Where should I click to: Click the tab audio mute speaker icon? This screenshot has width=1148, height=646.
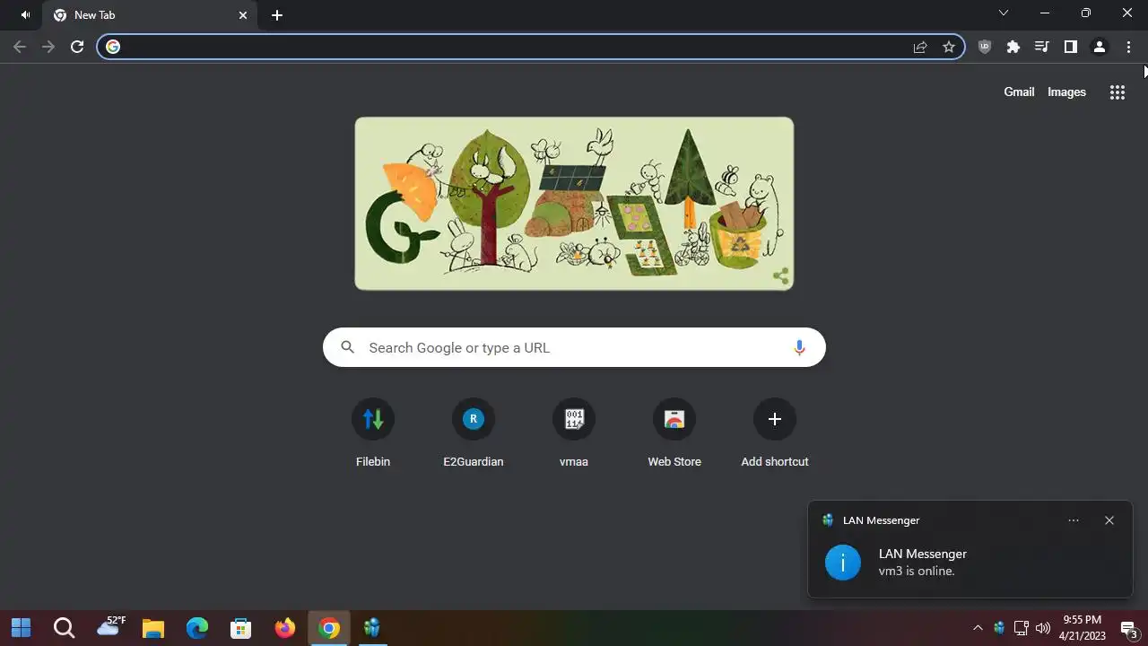tap(25, 15)
